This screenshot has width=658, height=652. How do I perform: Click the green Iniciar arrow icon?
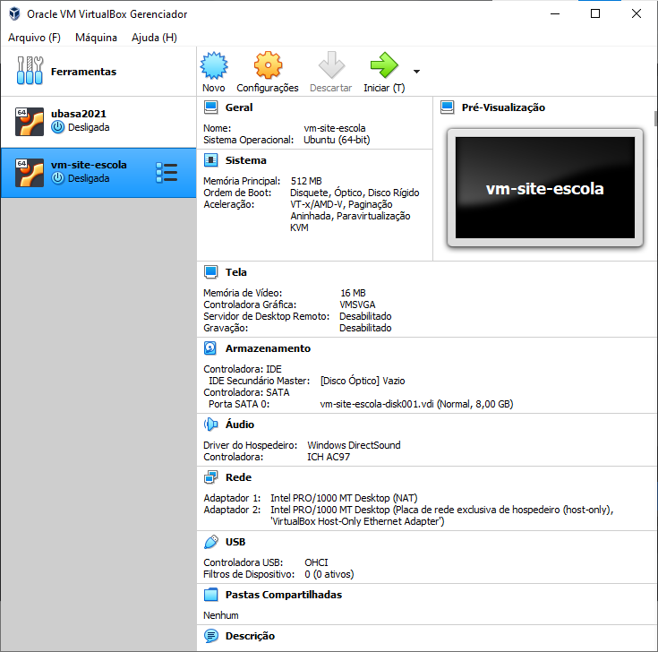coord(383,65)
